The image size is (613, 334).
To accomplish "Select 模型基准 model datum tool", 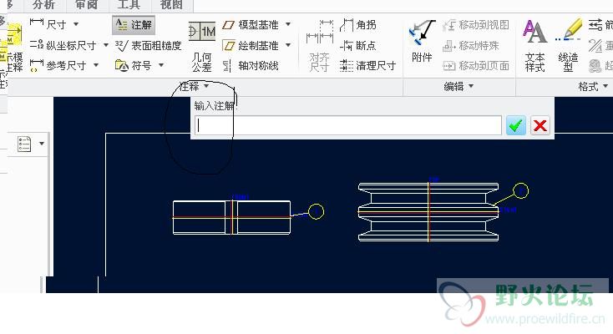I will (251, 25).
